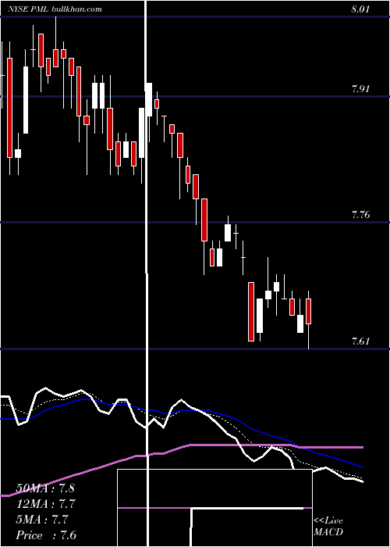Click the 12MA : 7.7 legend entry
390x547 pixels.
tap(46, 504)
